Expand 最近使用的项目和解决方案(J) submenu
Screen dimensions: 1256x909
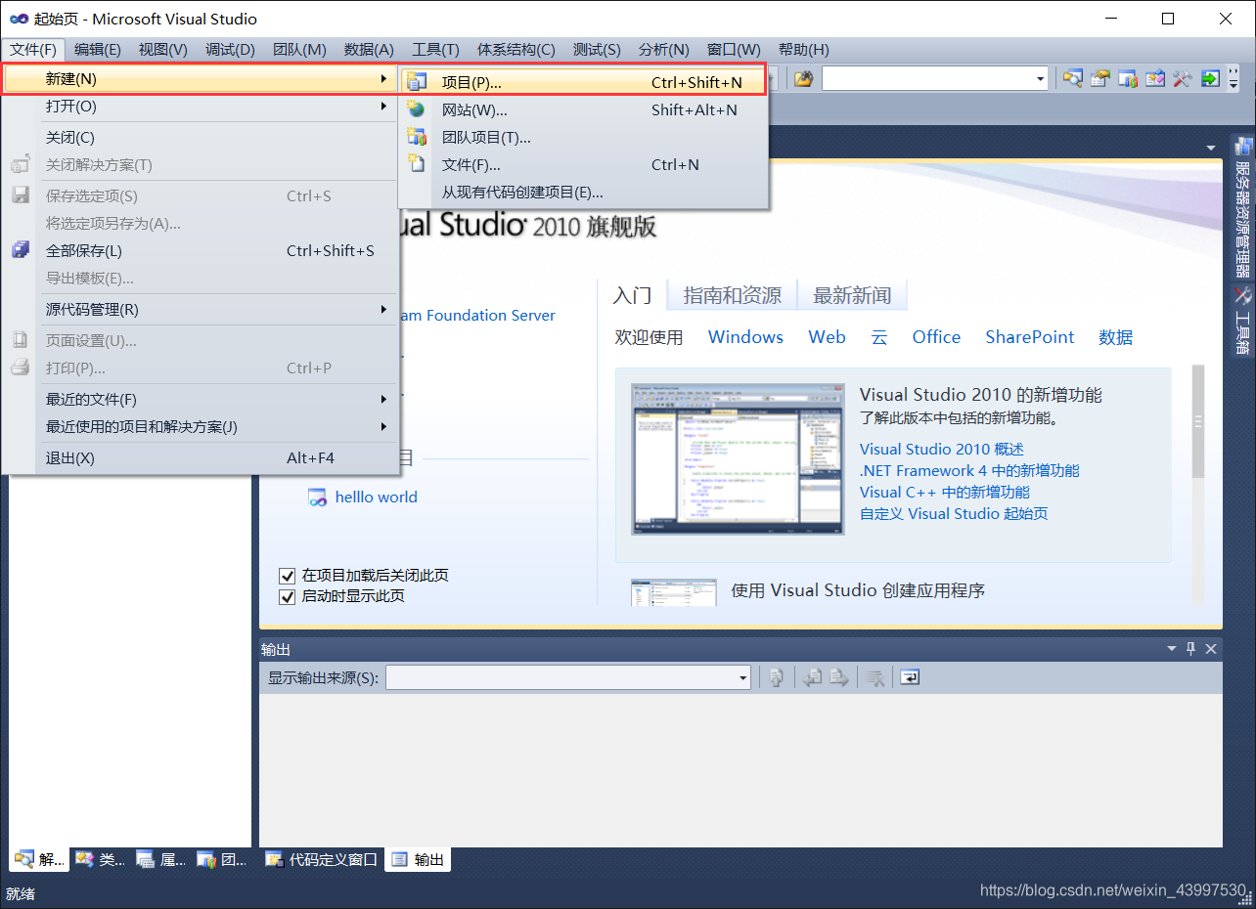(201, 426)
